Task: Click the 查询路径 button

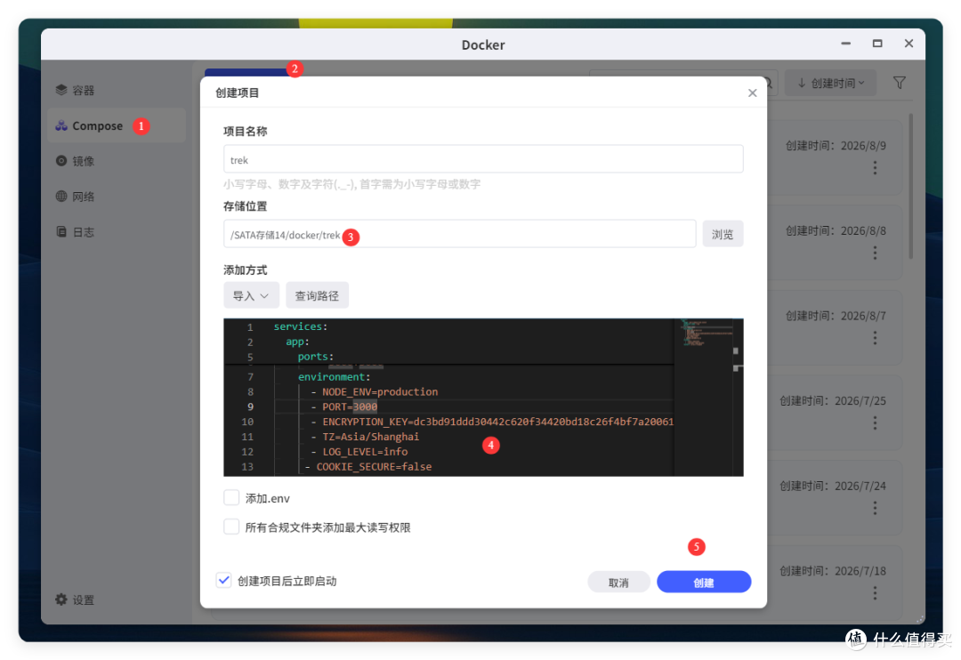Action: [x=317, y=295]
